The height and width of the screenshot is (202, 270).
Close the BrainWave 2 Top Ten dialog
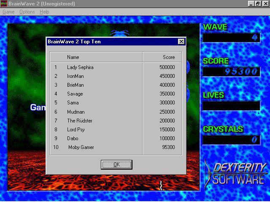[181, 42]
